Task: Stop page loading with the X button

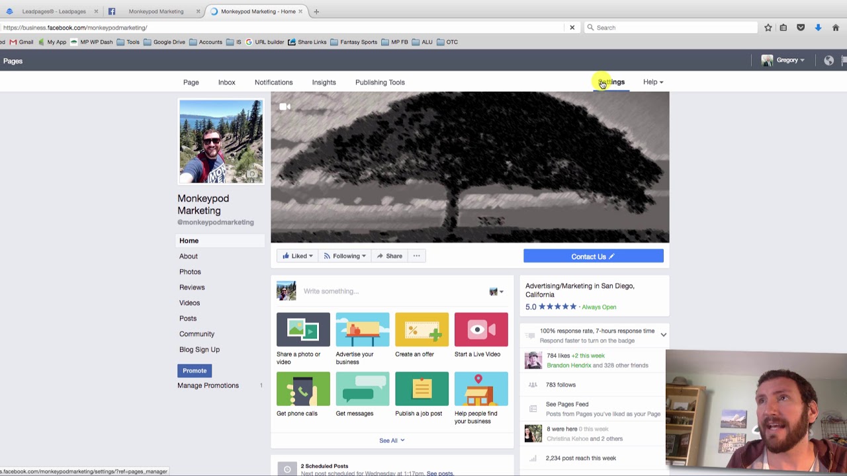Action: 572,28
